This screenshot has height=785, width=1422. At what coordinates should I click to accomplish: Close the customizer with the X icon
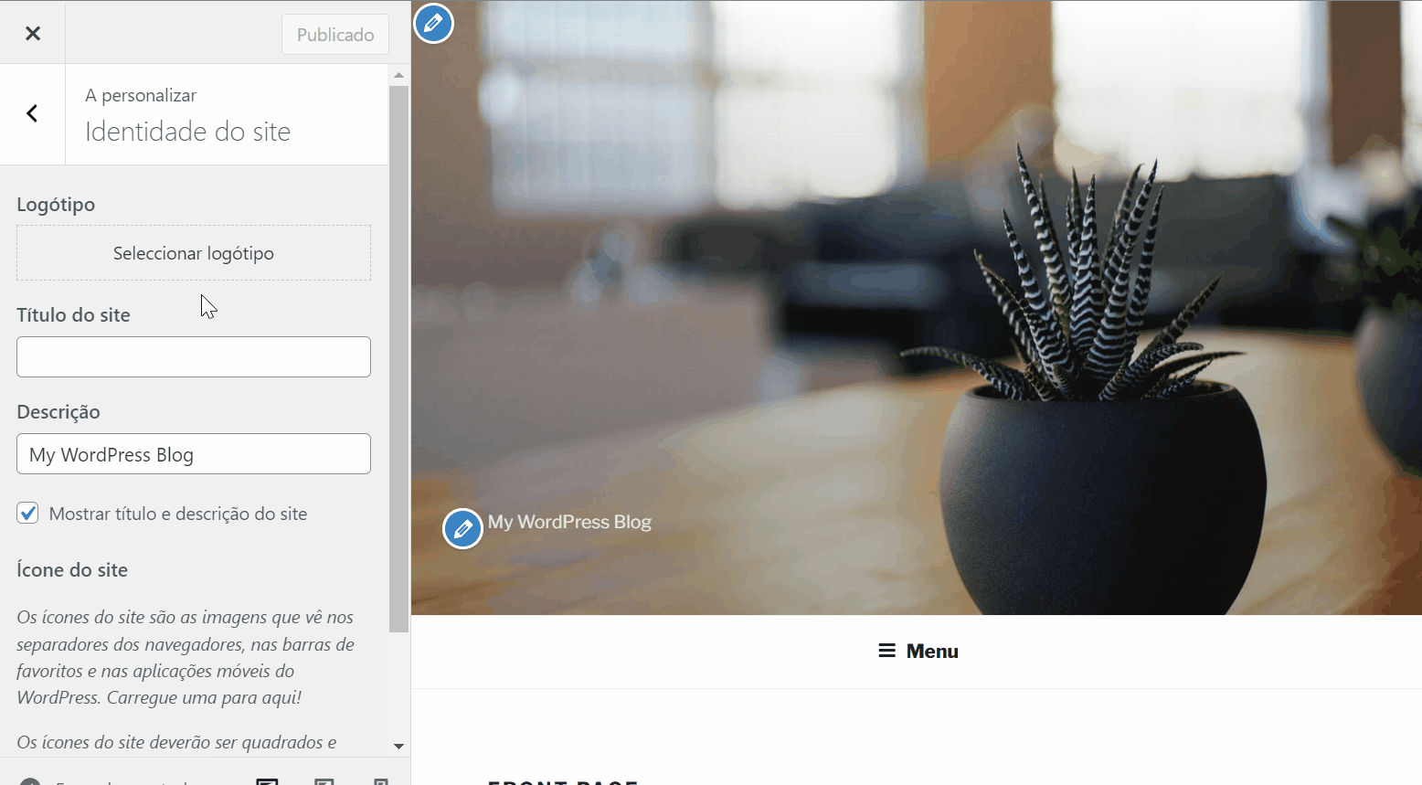33,33
